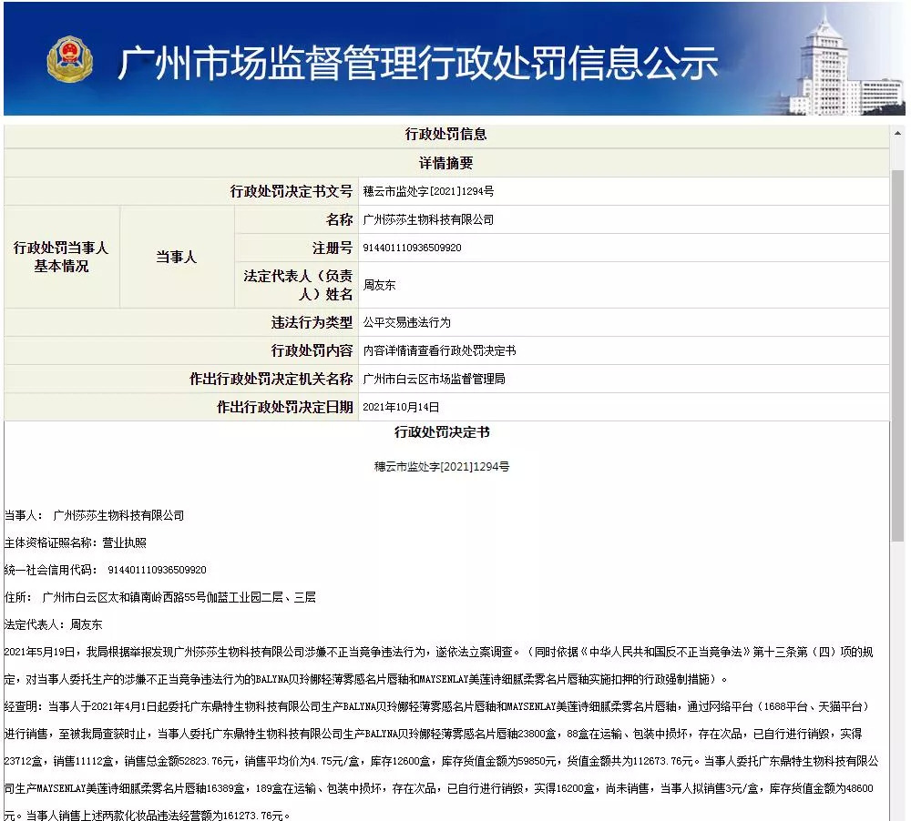
Task: Click the 行政处罚决定书文号 label
Action: (292, 191)
